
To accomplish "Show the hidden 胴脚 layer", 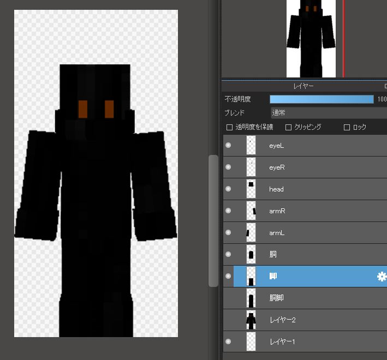I will pos(228,298).
